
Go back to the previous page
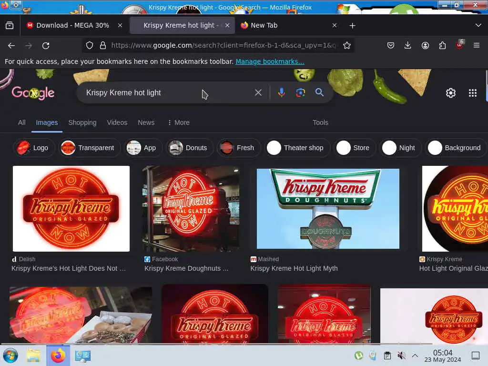click(11, 46)
